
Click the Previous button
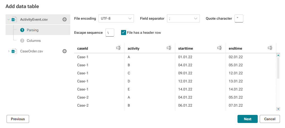(18, 119)
